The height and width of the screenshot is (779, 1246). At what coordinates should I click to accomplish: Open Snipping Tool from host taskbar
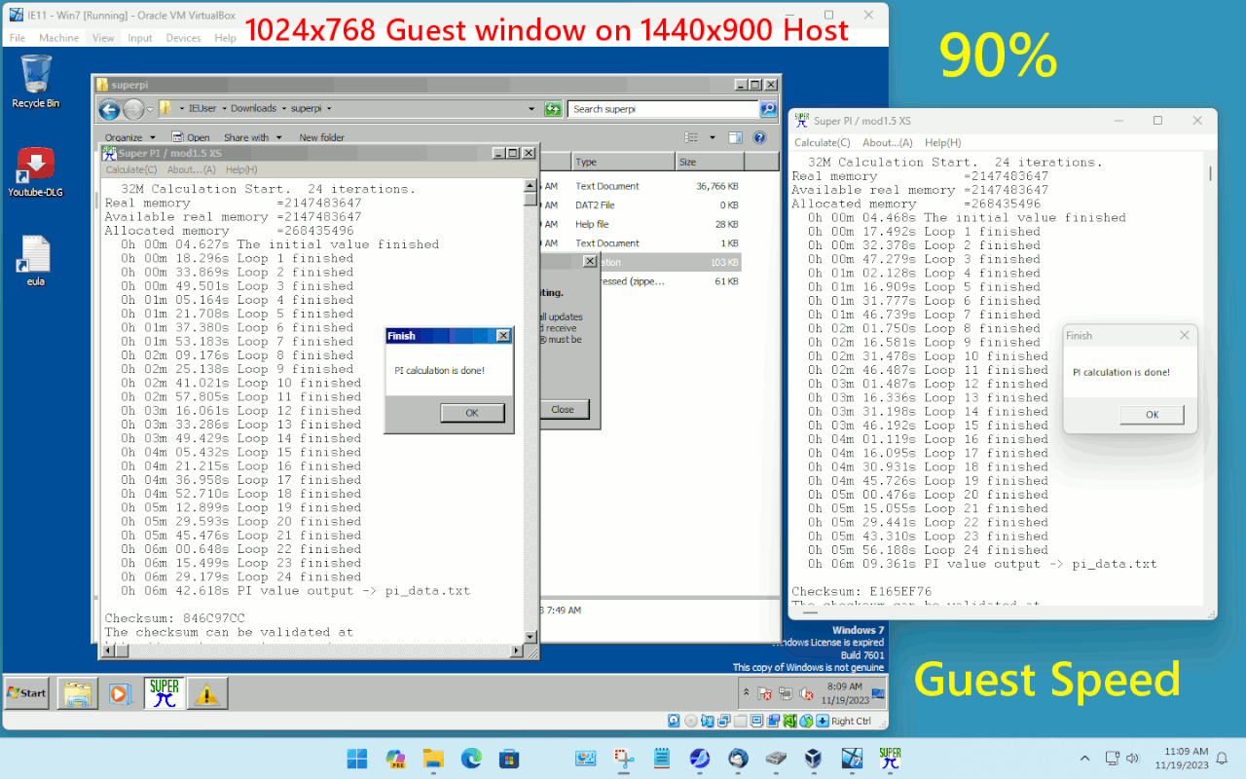pos(624,758)
